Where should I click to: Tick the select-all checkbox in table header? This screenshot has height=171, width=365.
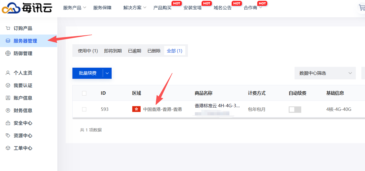pos(84,93)
